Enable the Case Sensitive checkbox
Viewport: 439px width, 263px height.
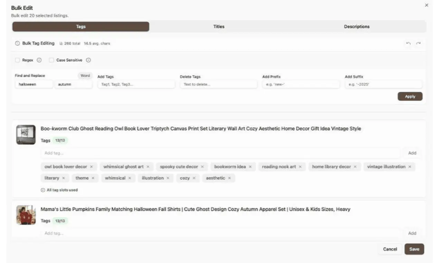(x=51, y=60)
